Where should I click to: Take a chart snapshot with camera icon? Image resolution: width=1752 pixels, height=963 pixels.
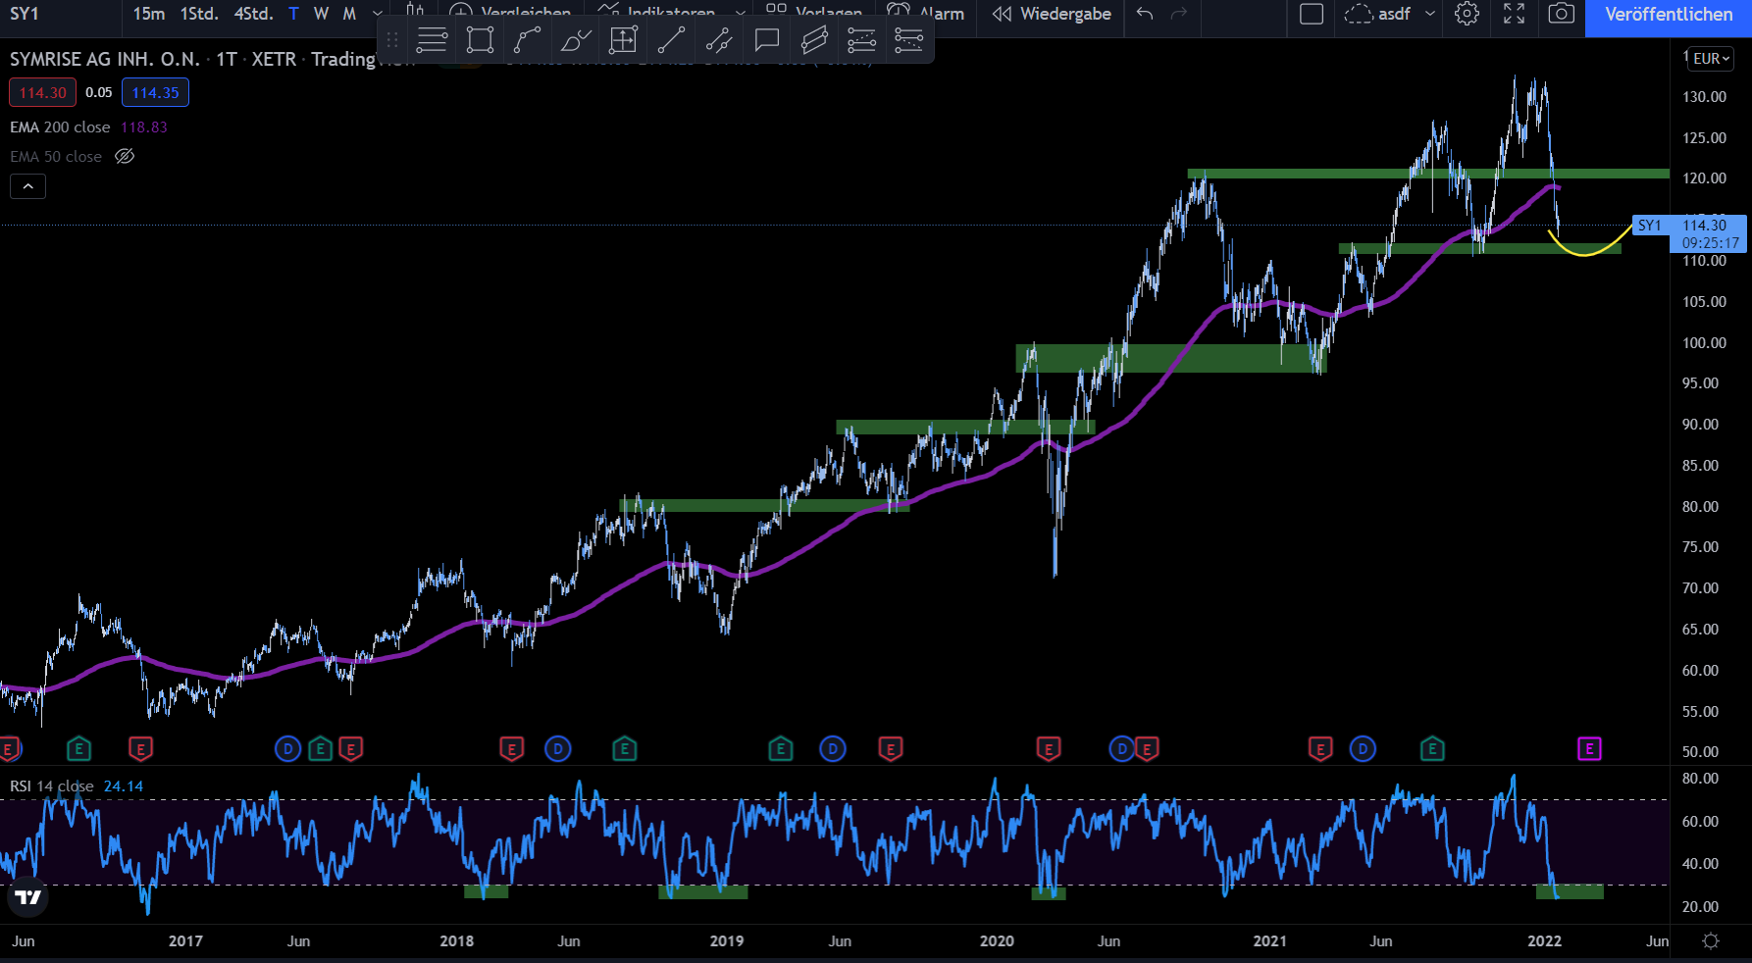1562,14
